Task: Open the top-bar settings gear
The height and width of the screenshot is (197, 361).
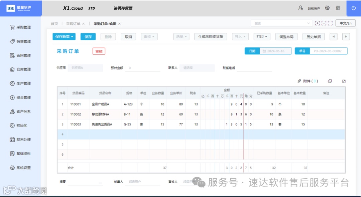Action: (x=327, y=8)
